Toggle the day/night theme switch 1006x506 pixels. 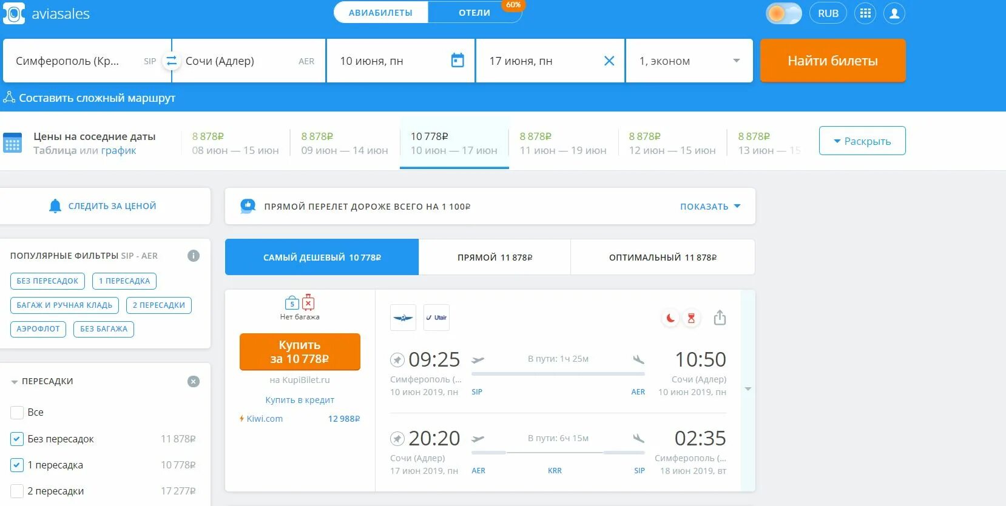click(784, 13)
